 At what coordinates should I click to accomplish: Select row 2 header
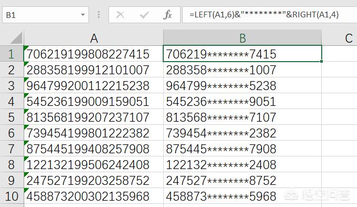point(12,70)
